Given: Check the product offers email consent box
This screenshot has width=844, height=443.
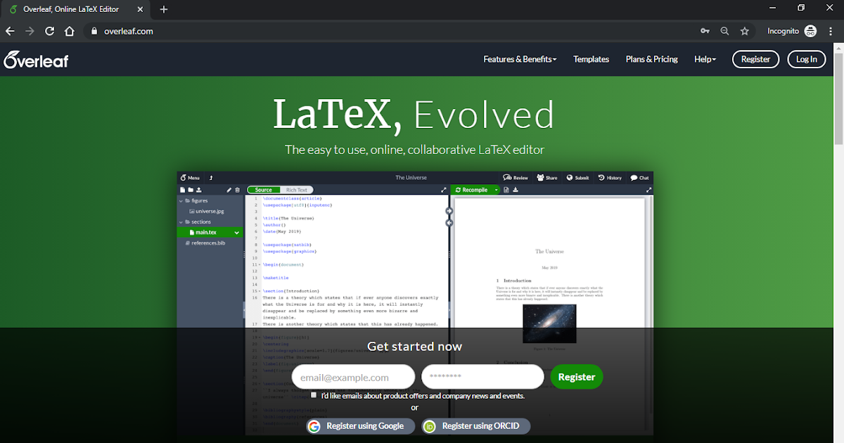Looking at the screenshot, I should pyautogui.click(x=314, y=394).
